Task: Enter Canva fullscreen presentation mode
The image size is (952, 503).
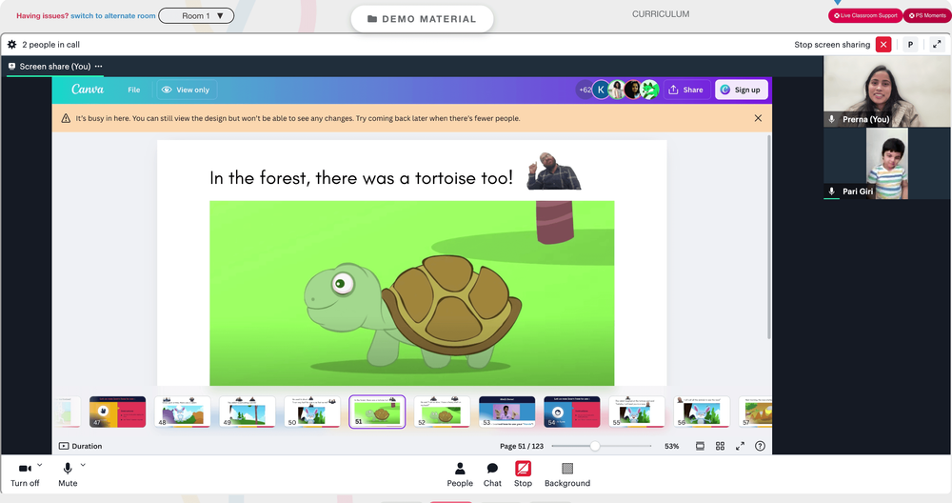Action: click(x=740, y=446)
